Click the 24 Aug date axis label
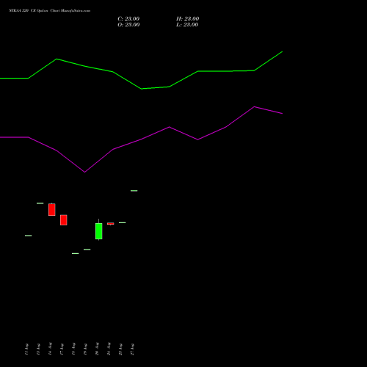The width and height of the screenshot is (367, 367). [109, 349]
